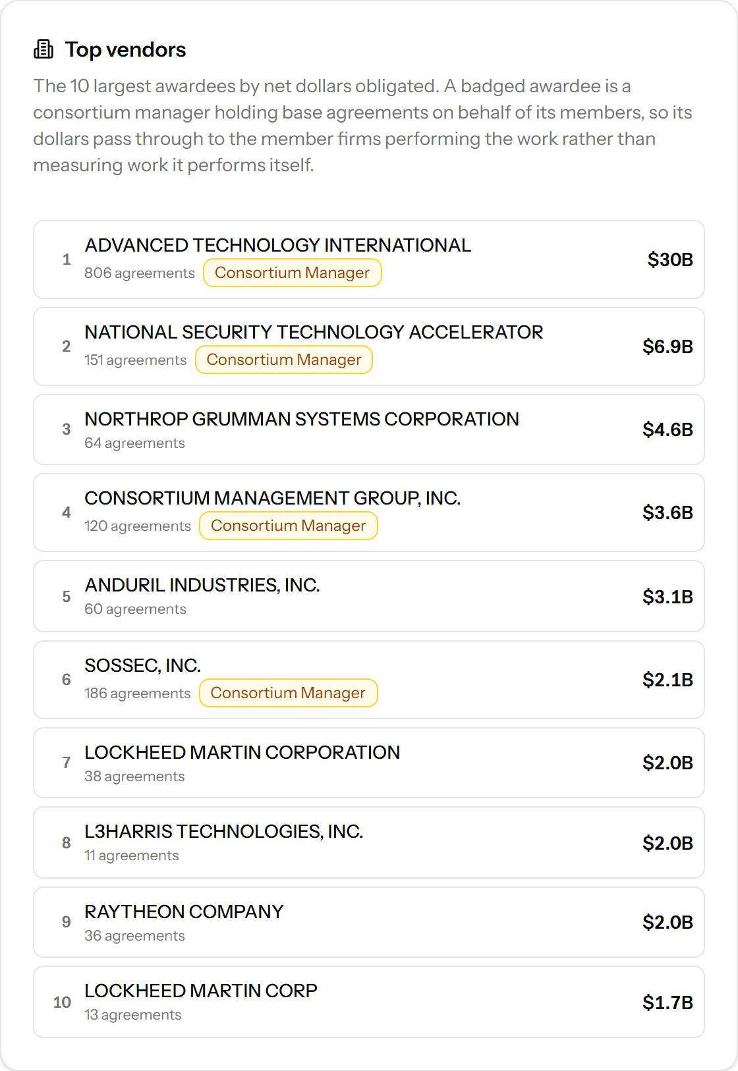Click Consortium Management Group's Consortium Manager badge
Viewport: 738px width, 1071px height.
coord(289,526)
